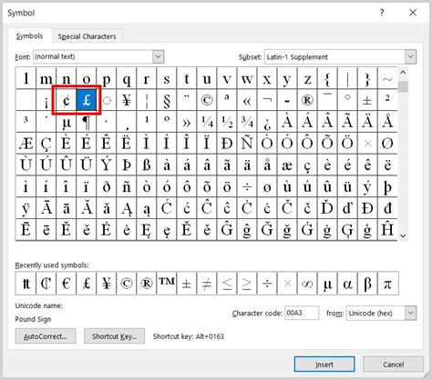Screen dimensions: 432x380
Task: Select the Symbols tab
Action: click(x=29, y=36)
